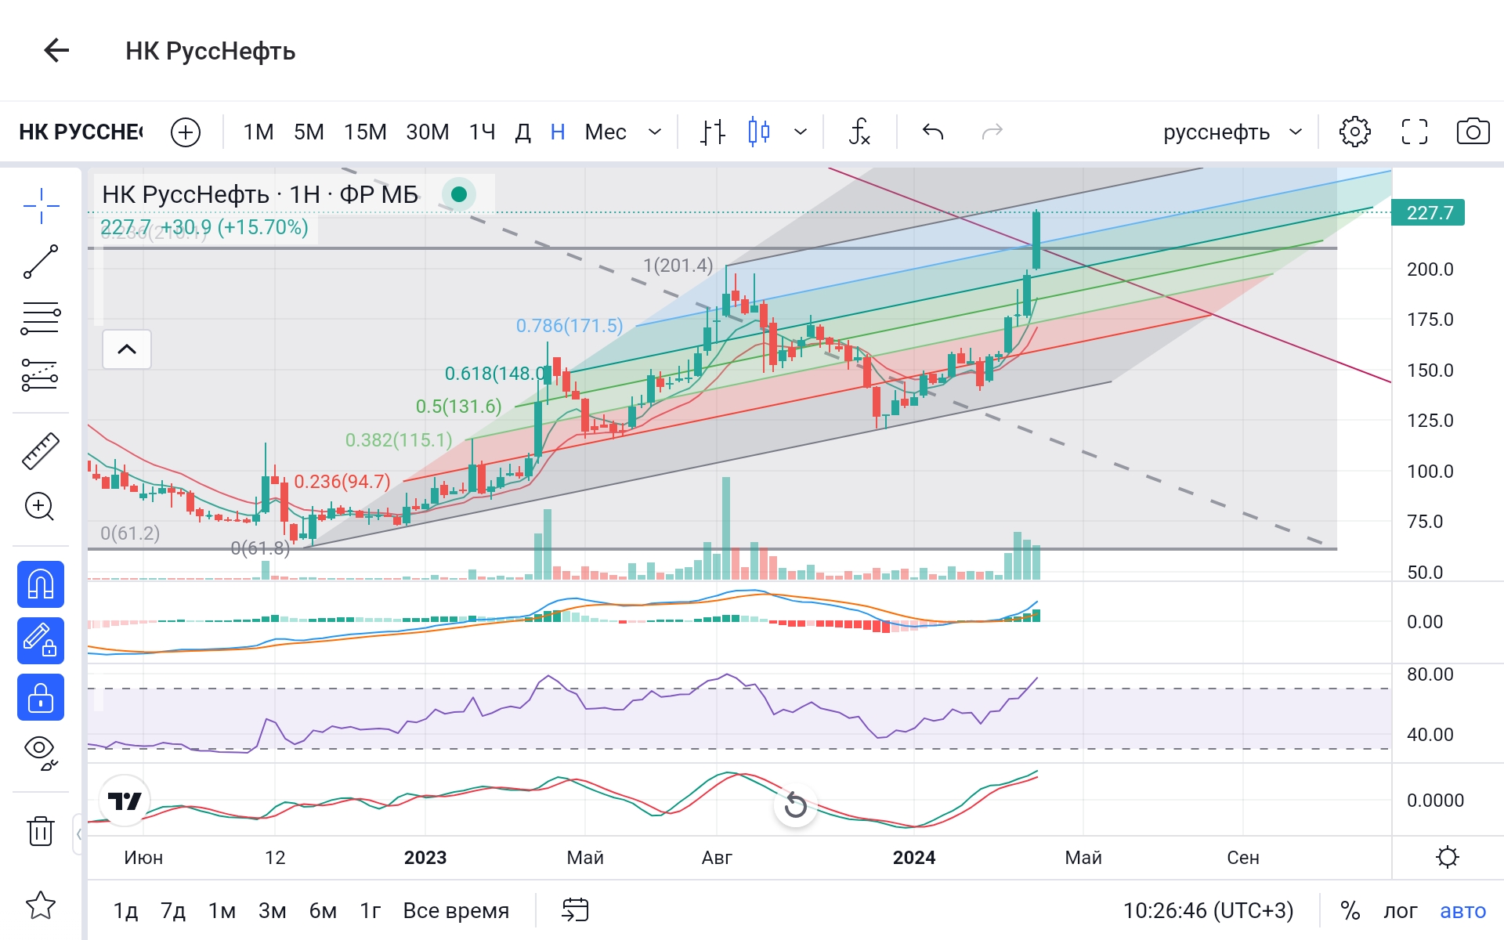Activate the zoom in tool
Viewport: 1504px width, 940px height.
[x=40, y=507]
